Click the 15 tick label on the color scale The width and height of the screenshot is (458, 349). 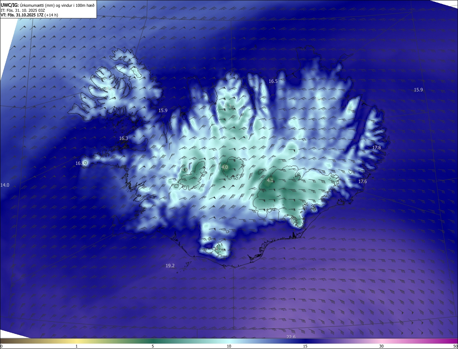pos(305,346)
